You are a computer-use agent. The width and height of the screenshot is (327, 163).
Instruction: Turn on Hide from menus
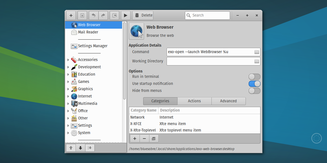pyautogui.click(x=254, y=90)
